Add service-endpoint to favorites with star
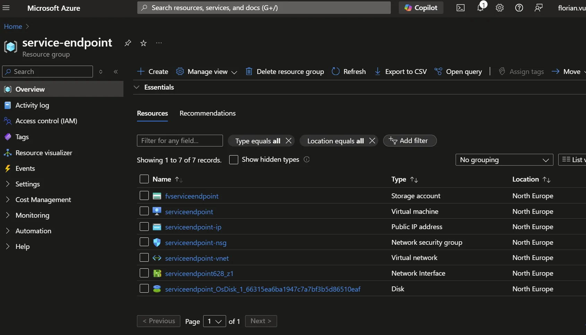586x335 pixels. click(x=143, y=43)
